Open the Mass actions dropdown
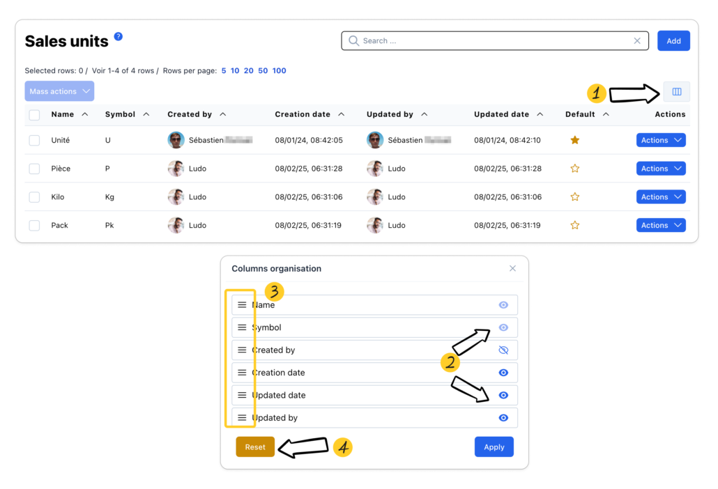The height and width of the screenshot is (489, 718). click(x=59, y=91)
